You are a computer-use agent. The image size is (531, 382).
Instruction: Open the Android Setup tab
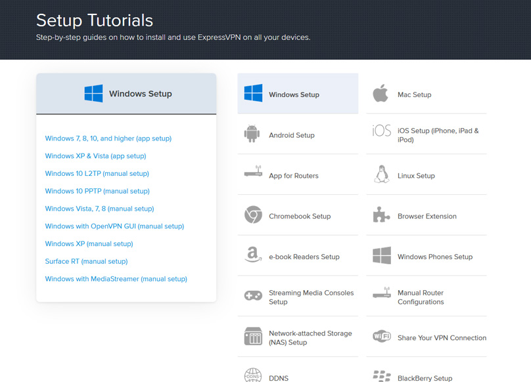click(x=298, y=134)
